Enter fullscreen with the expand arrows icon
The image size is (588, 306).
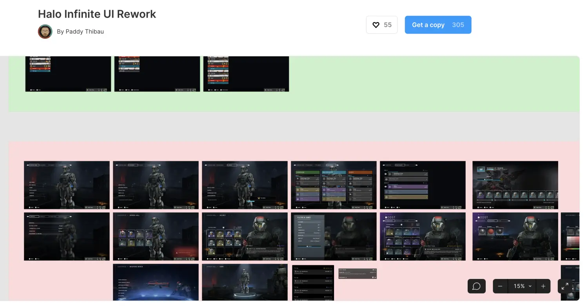(565, 286)
